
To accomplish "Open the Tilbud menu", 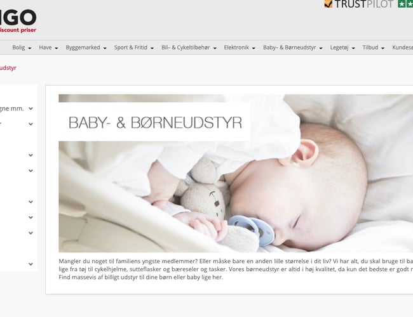I will click(373, 48).
